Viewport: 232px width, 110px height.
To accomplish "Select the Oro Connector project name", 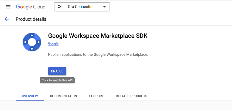I will click(x=80, y=7).
